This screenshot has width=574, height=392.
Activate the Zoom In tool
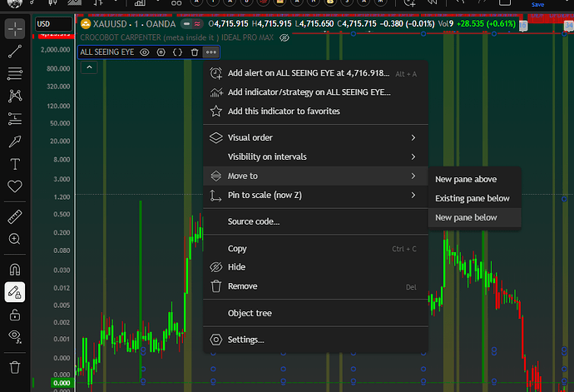(x=15, y=239)
